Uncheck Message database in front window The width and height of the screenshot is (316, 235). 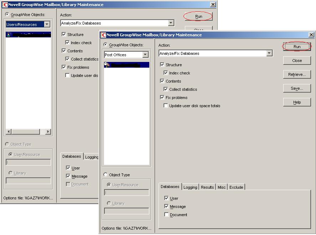point(166,207)
